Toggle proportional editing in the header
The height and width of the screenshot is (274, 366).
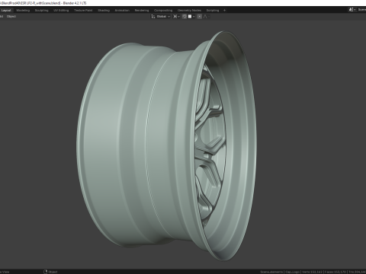tap(200, 17)
